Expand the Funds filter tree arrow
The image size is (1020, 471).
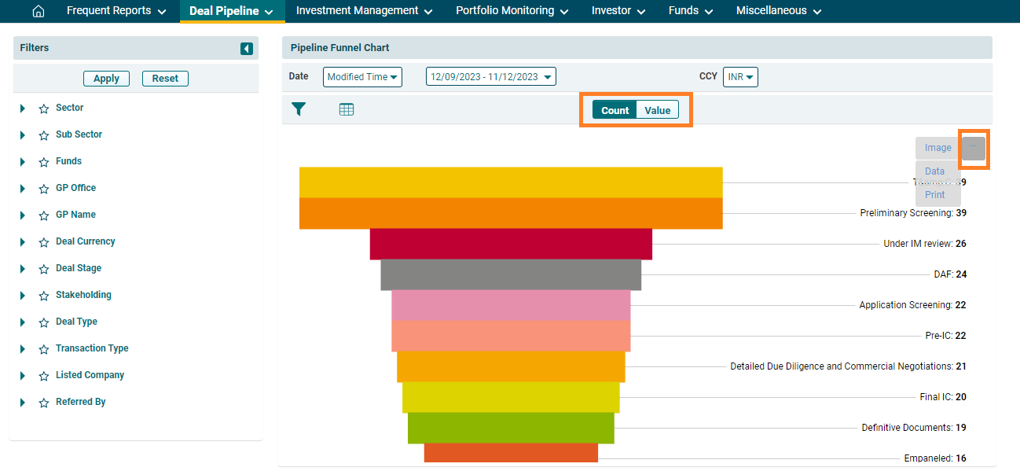(x=23, y=162)
